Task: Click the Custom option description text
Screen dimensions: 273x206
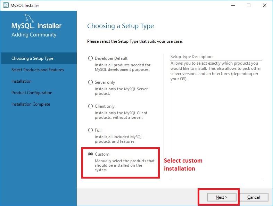Action: [x=125, y=165]
